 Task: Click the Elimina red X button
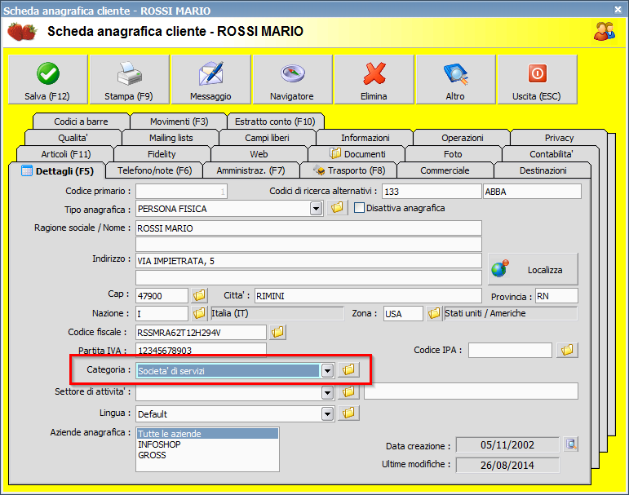pyautogui.click(x=374, y=79)
